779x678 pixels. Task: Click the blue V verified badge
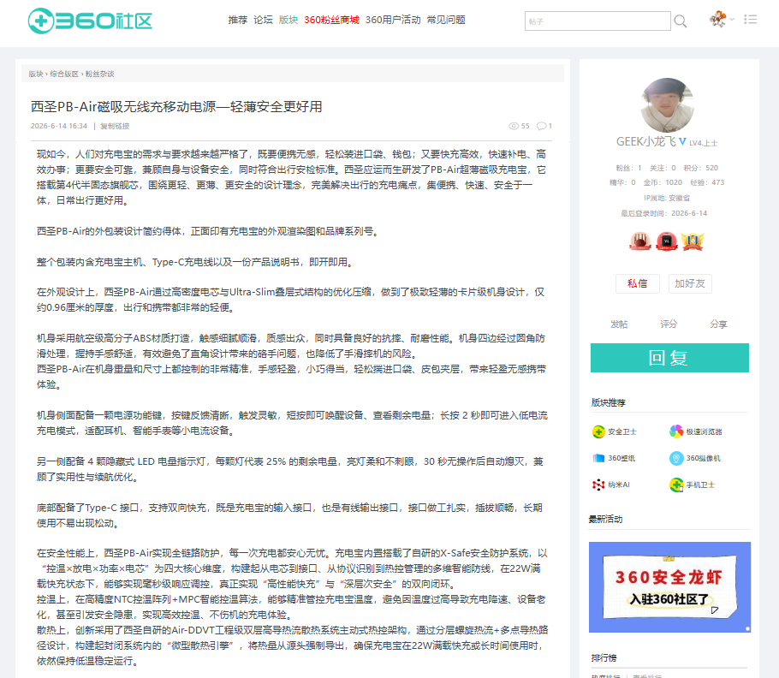coord(682,141)
